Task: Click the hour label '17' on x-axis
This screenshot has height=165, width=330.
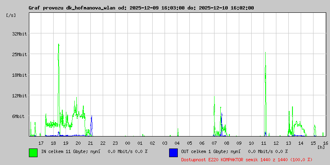Action: coord(41,143)
